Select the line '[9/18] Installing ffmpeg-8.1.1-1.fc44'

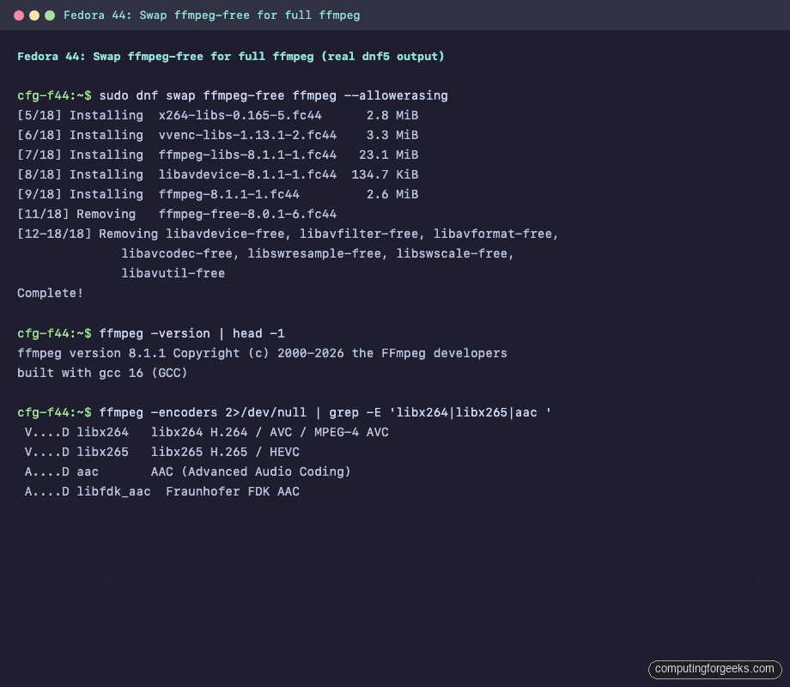pyautogui.click(x=217, y=194)
